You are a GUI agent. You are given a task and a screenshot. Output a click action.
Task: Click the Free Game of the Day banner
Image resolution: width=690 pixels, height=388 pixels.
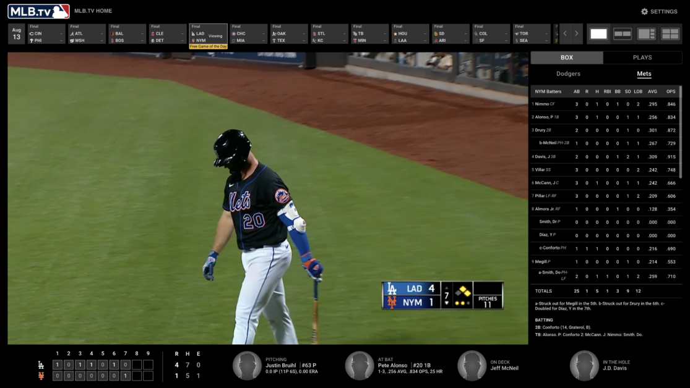(208, 46)
